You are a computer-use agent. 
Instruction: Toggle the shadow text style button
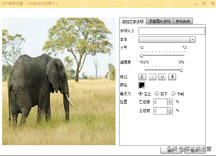tap(172, 77)
